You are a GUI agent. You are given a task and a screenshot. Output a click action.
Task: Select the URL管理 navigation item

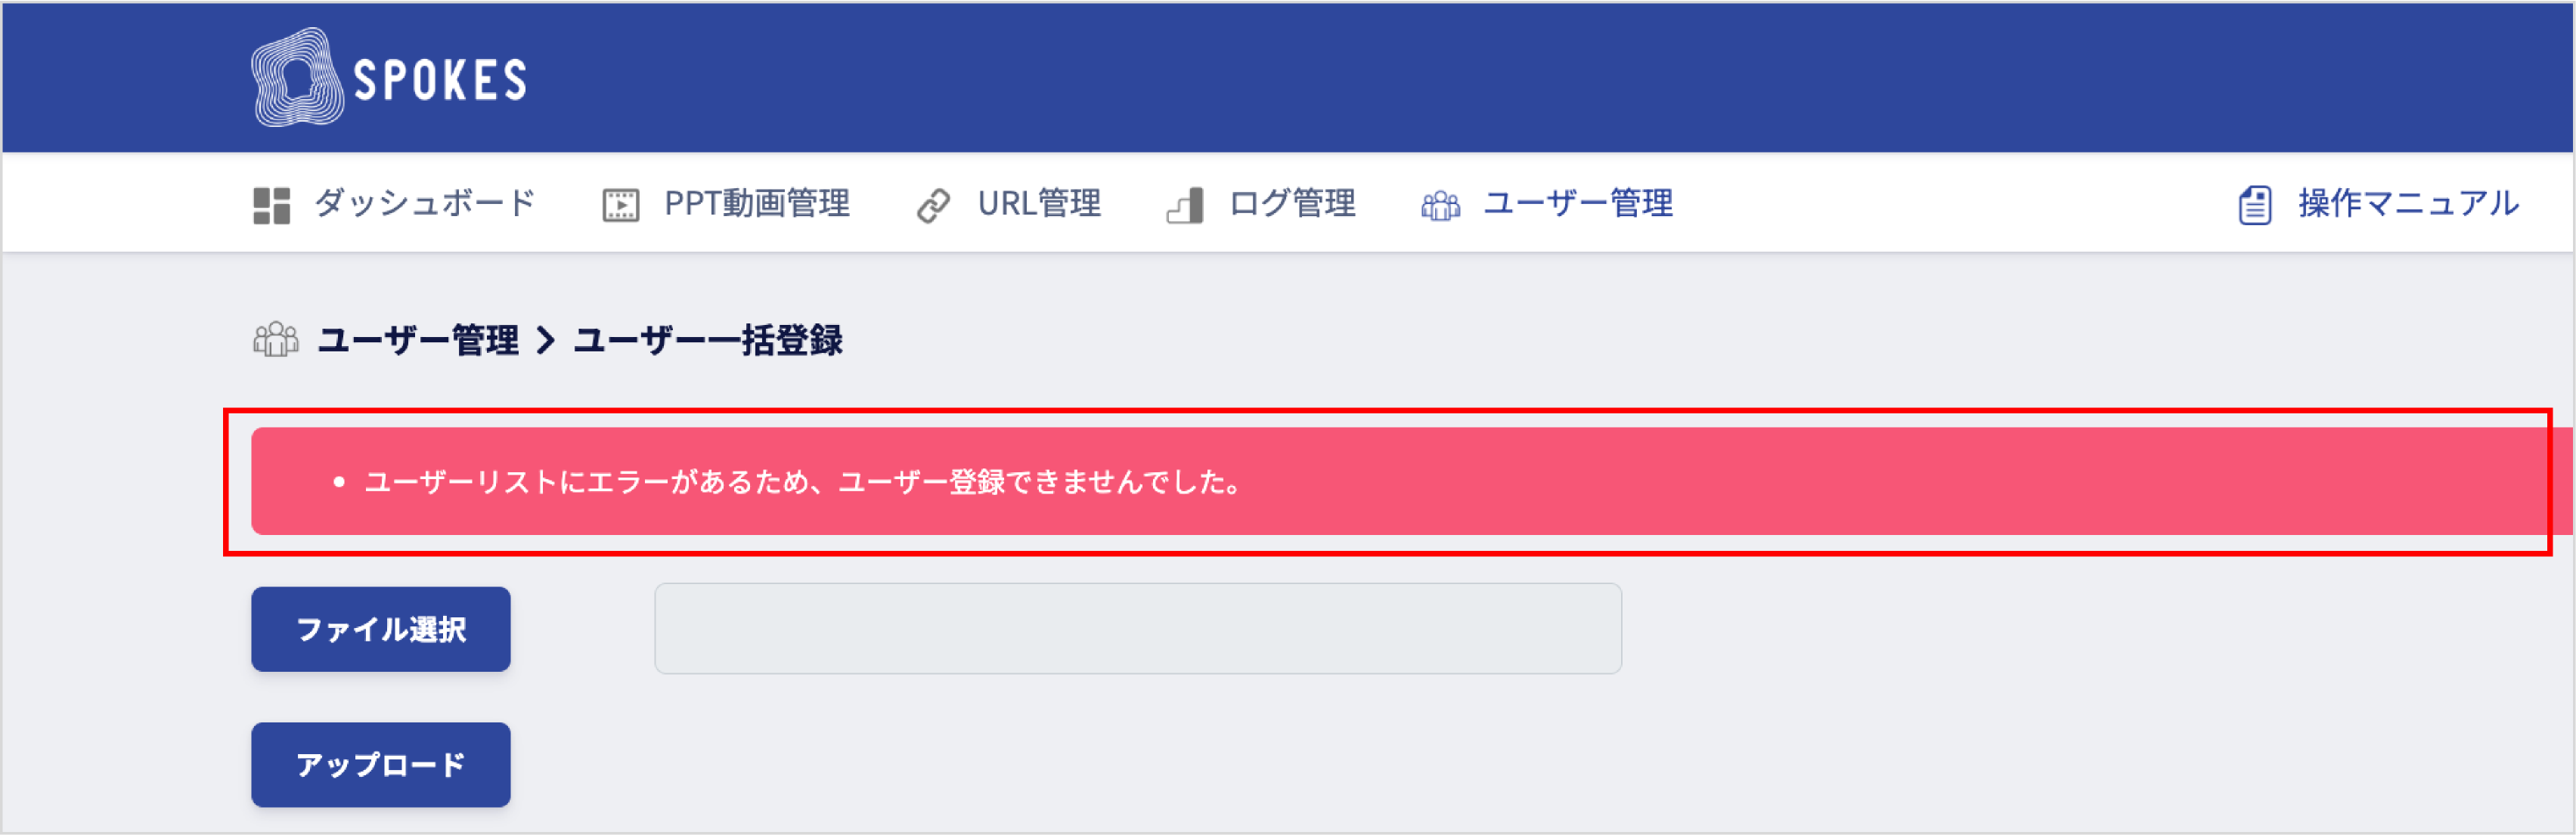1040,203
